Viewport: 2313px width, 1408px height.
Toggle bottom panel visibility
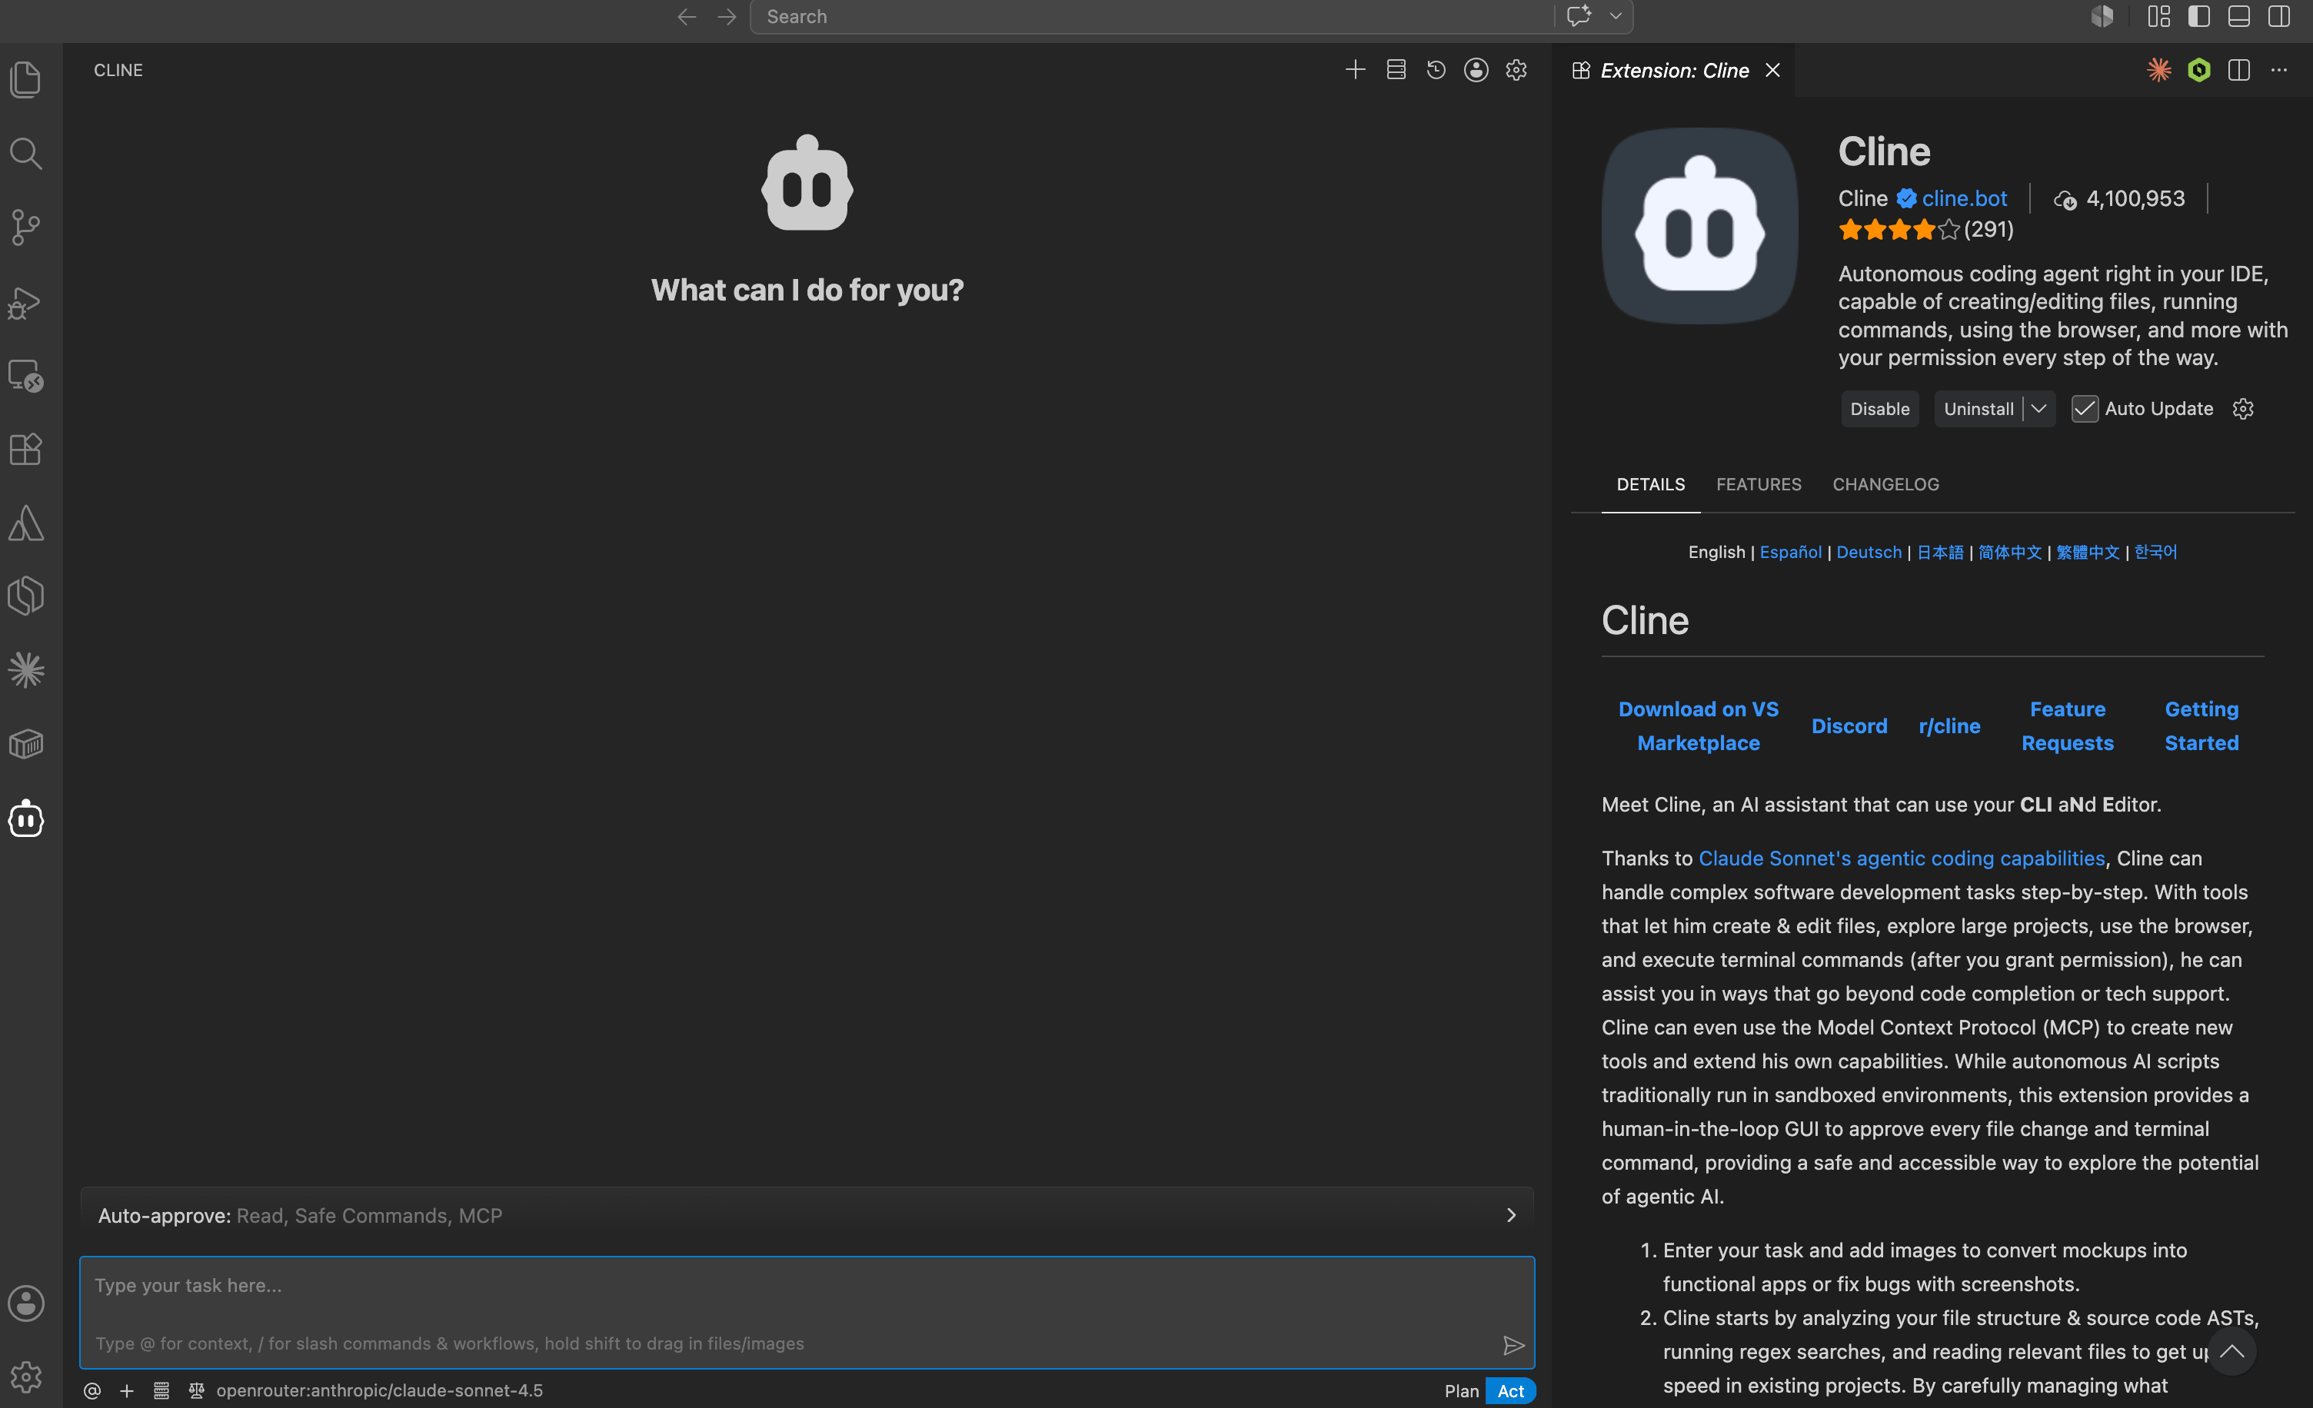(2239, 17)
